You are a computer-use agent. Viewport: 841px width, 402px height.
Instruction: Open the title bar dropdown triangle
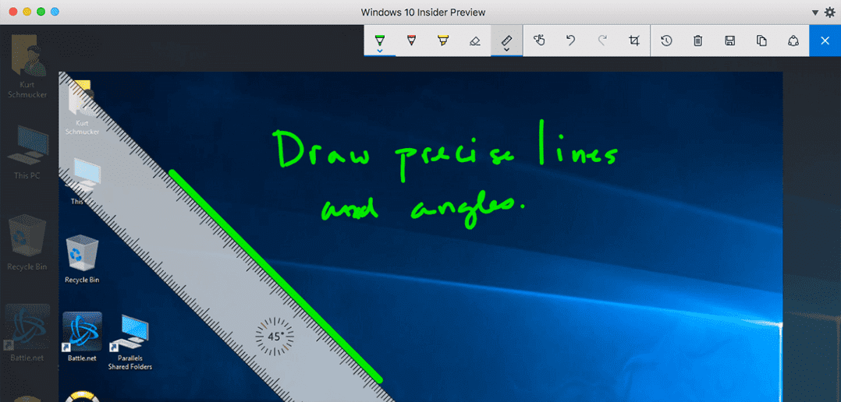pyautogui.click(x=814, y=12)
